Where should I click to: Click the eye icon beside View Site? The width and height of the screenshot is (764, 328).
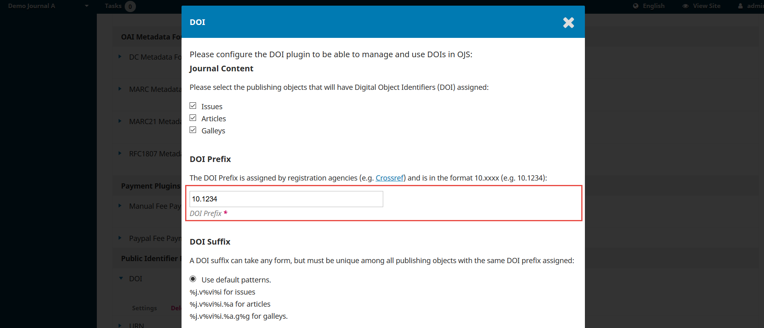point(685,6)
